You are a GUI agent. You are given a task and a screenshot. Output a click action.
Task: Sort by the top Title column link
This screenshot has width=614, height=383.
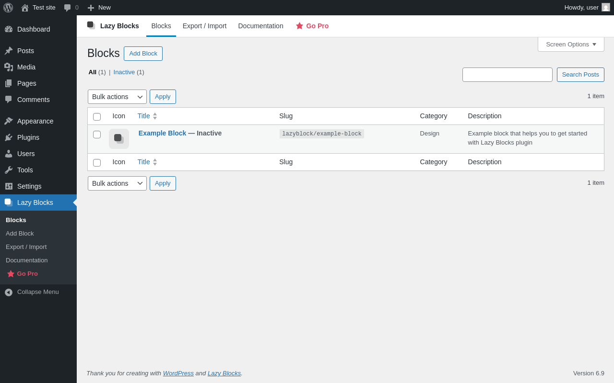pyautogui.click(x=144, y=116)
